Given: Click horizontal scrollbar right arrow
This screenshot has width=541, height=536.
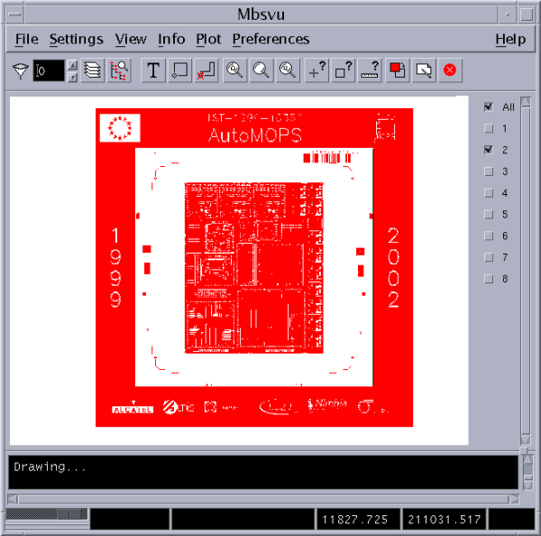Looking at the screenshot, I should (x=514, y=499).
